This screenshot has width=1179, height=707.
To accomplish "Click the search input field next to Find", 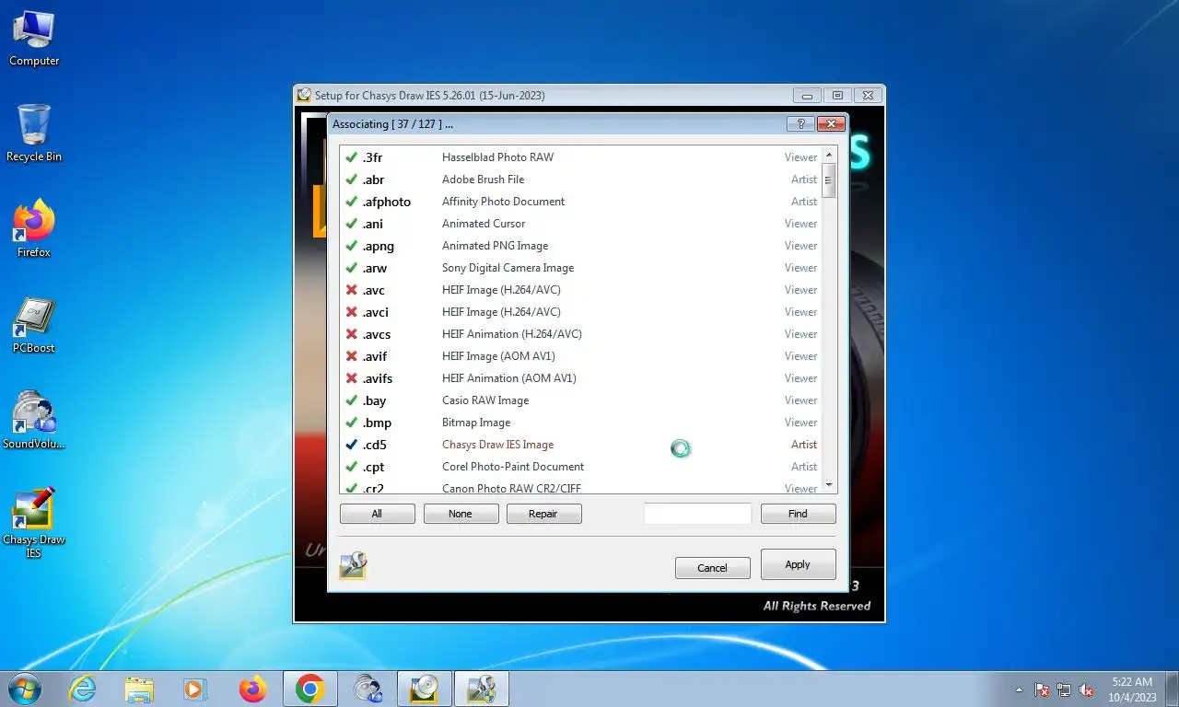I will pyautogui.click(x=697, y=514).
